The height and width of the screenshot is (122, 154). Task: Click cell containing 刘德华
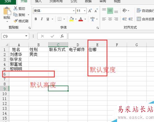tap(19, 54)
